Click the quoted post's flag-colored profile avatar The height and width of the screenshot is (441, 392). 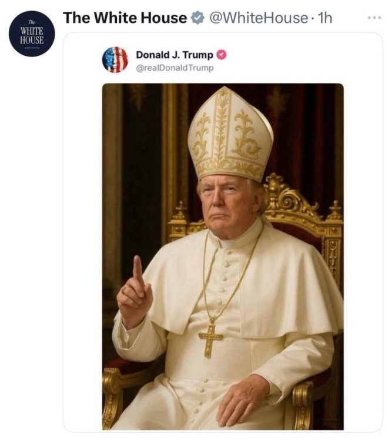coord(115,60)
